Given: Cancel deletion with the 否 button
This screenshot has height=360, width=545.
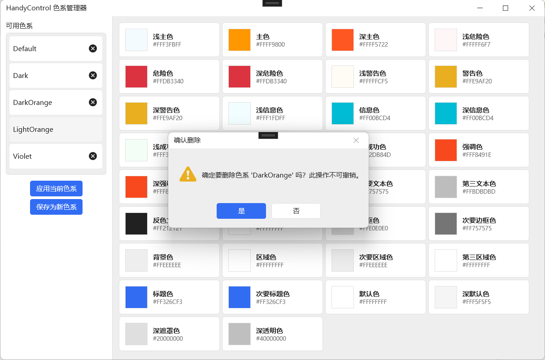Looking at the screenshot, I should pos(296,211).
